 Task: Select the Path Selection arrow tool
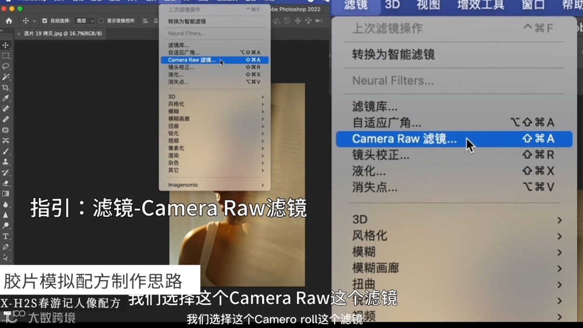(x=5, y=257)
